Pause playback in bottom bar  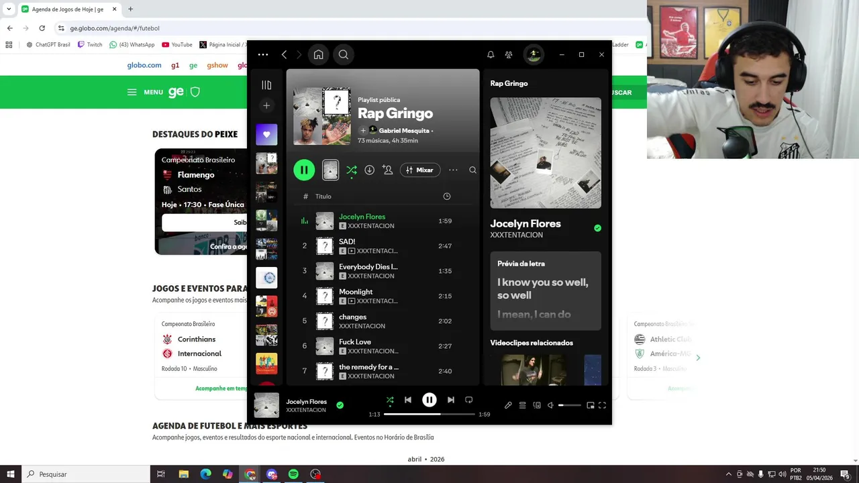[429, 400]
